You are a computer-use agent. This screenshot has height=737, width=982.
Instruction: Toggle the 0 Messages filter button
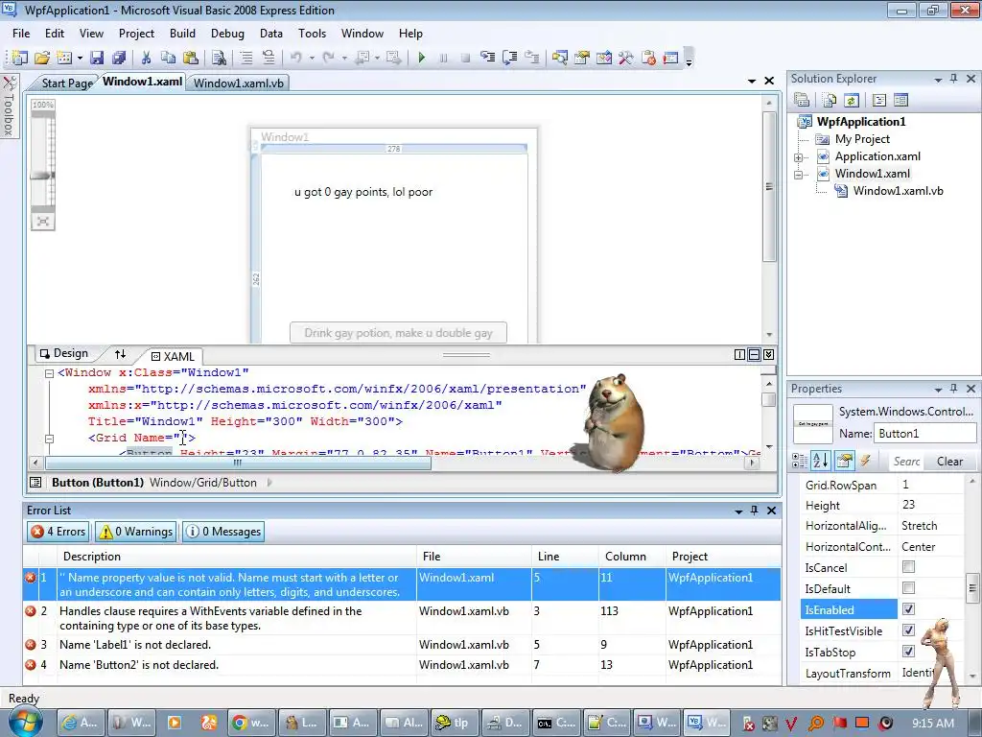pos(222,532)
